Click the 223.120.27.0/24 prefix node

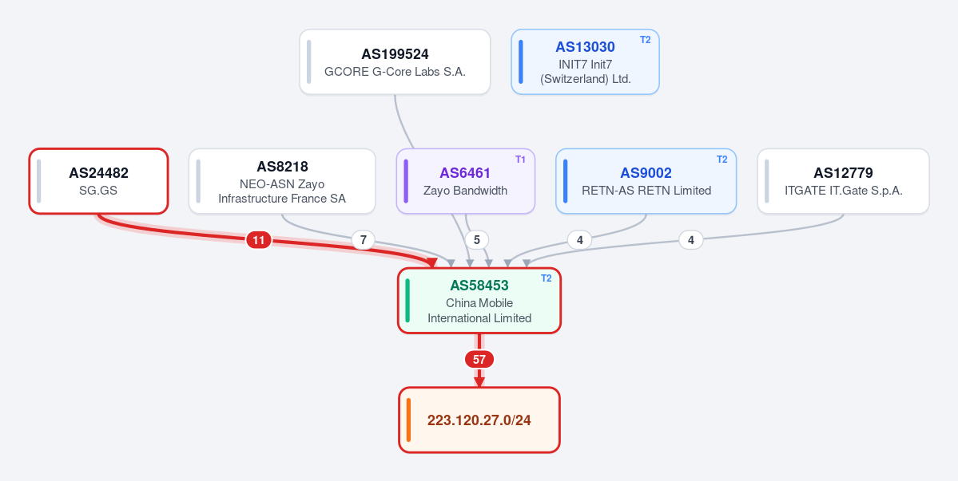coord(479,420)
